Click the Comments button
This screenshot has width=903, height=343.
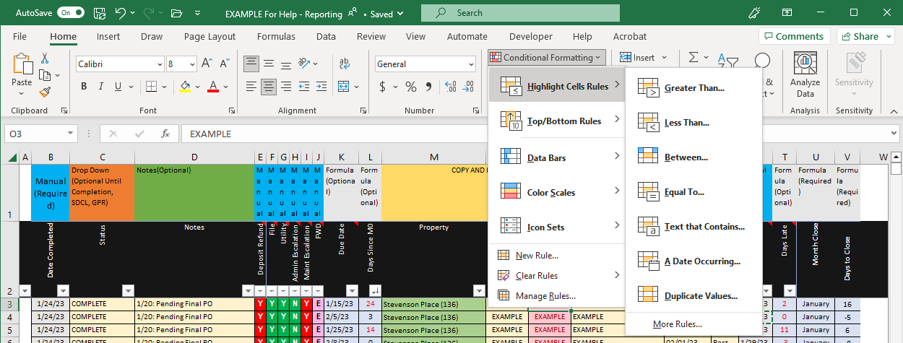pyautogui.click(x=794, y=36)
